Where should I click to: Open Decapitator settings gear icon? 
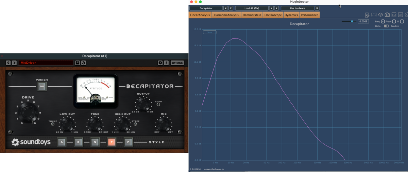[x=160, y=63]
